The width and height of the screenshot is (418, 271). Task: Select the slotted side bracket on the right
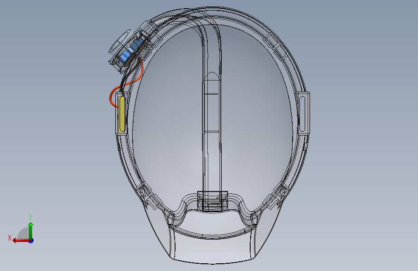pos(303,113)
